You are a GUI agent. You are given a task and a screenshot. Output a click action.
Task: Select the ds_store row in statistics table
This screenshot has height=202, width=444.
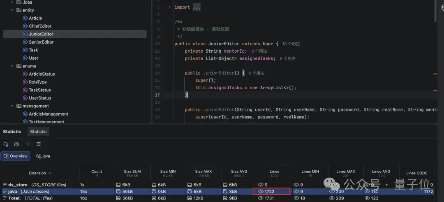218,185
